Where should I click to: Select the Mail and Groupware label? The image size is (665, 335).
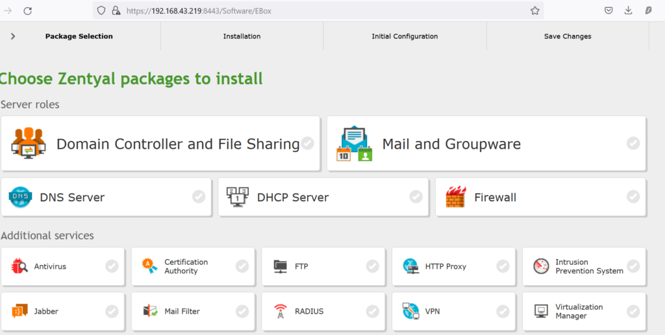pos(451,144)
